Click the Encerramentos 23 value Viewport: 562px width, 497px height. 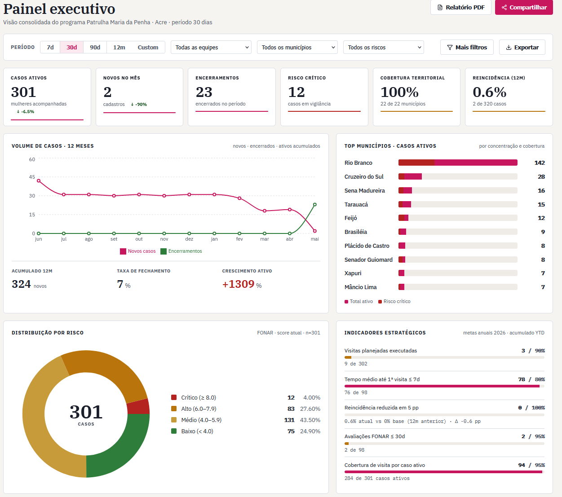tap(204, 92)
